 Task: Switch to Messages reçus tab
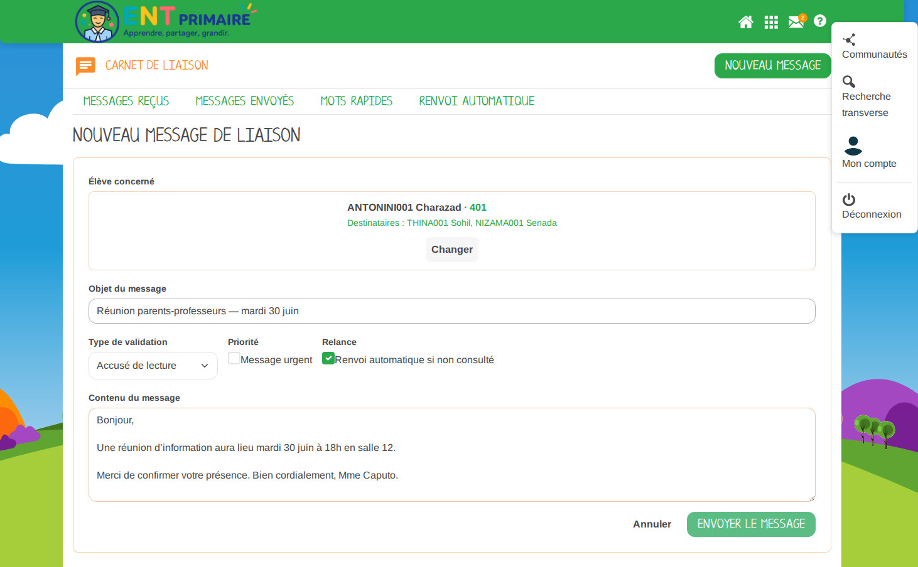tap(126, 101)
